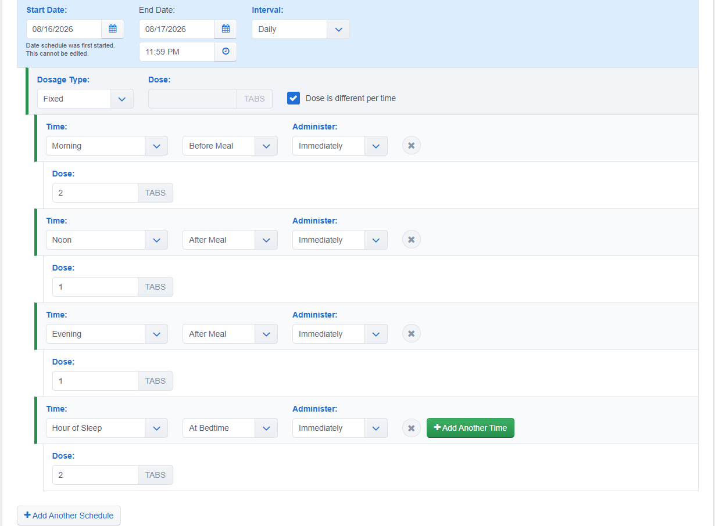
Task: Click the Start Date field 08/16/2026
Action: tap(64, 29)
